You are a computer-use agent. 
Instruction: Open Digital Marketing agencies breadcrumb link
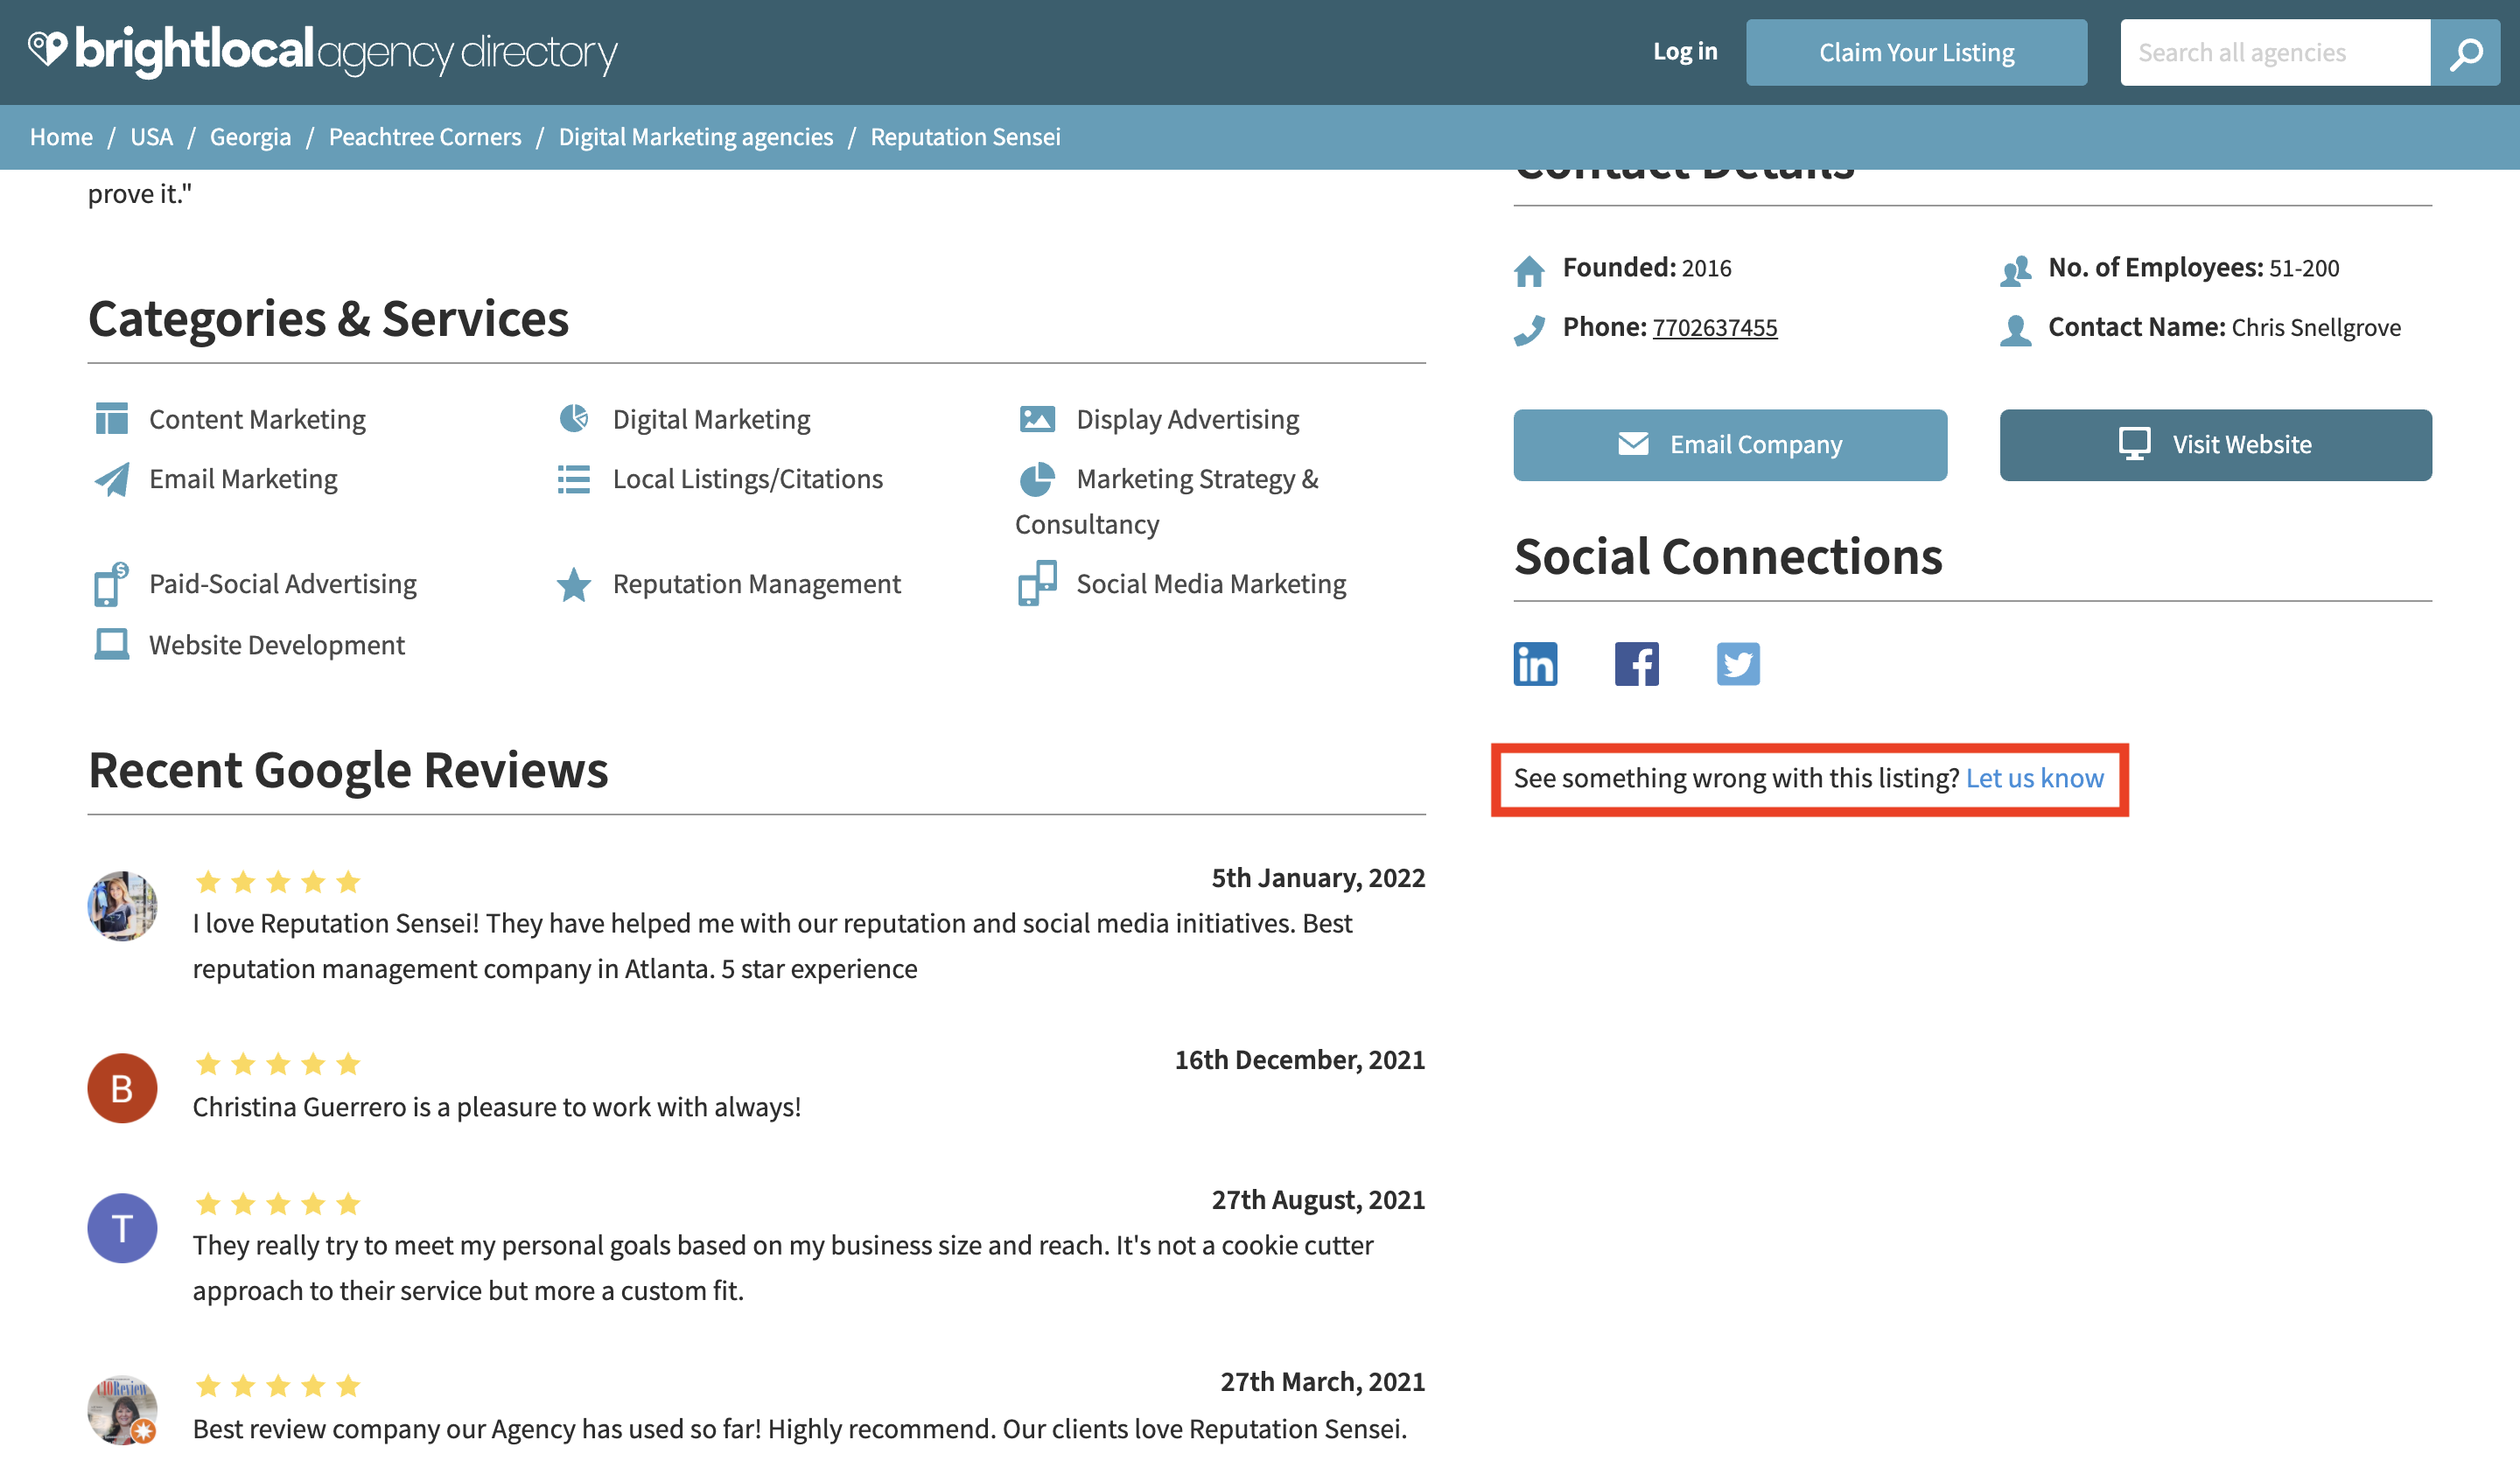[x=695, y=137]
